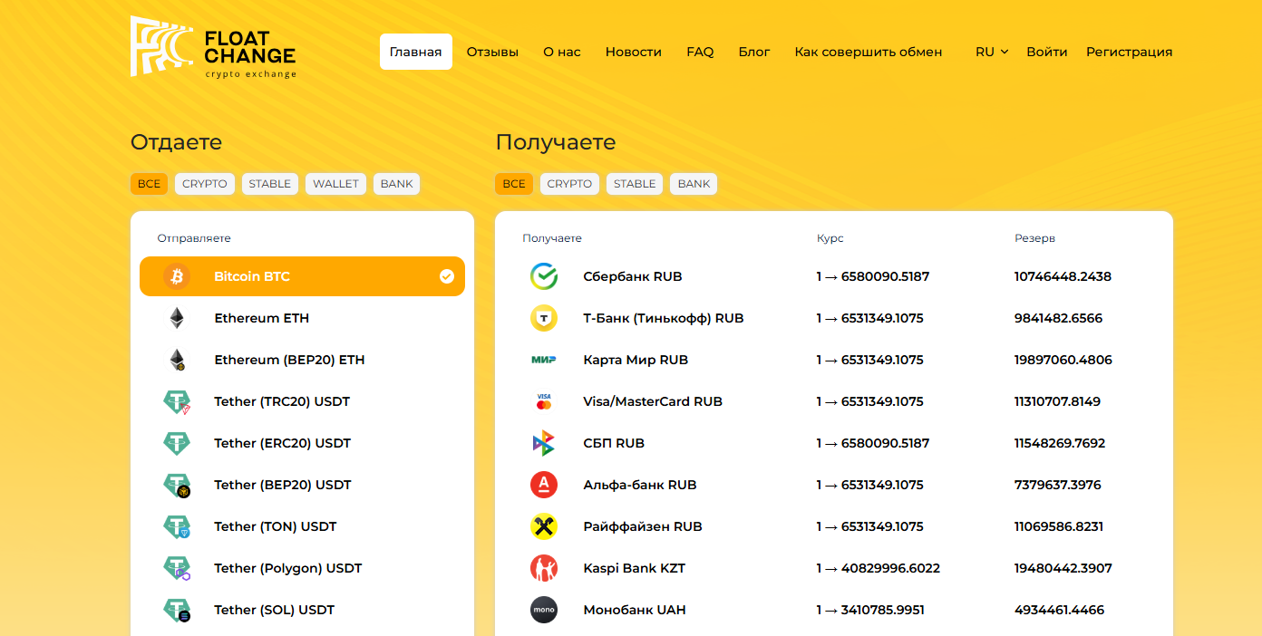This screenshot has height=636, width=1262.
Task: Select the T-Bank yellow shield icon
Action: 544,318
